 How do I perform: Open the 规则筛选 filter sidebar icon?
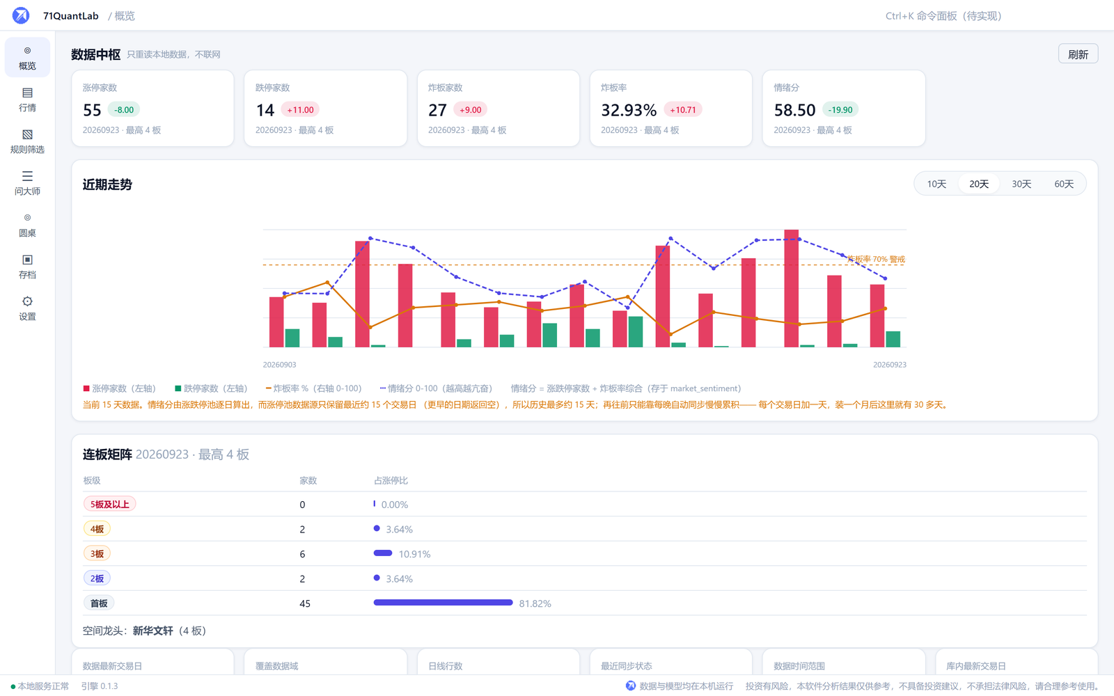pos(27,141)
